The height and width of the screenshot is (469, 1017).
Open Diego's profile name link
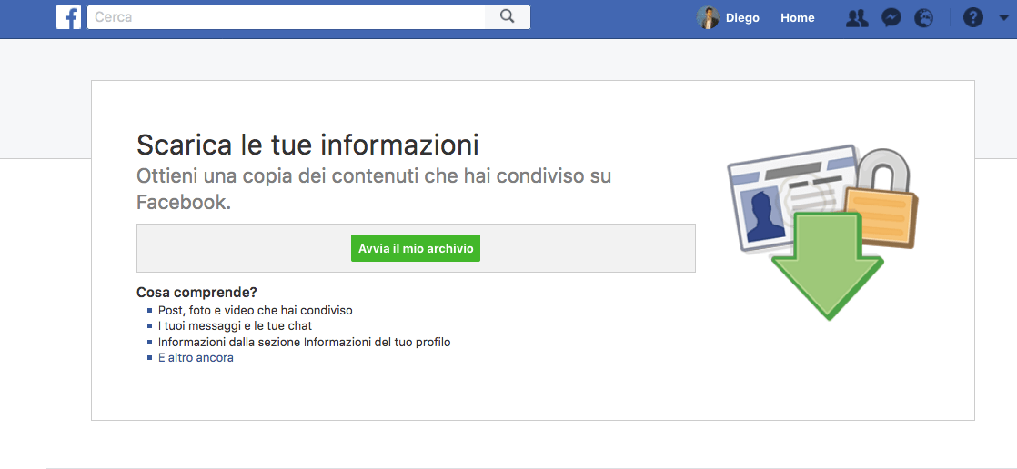coord(742,18)
